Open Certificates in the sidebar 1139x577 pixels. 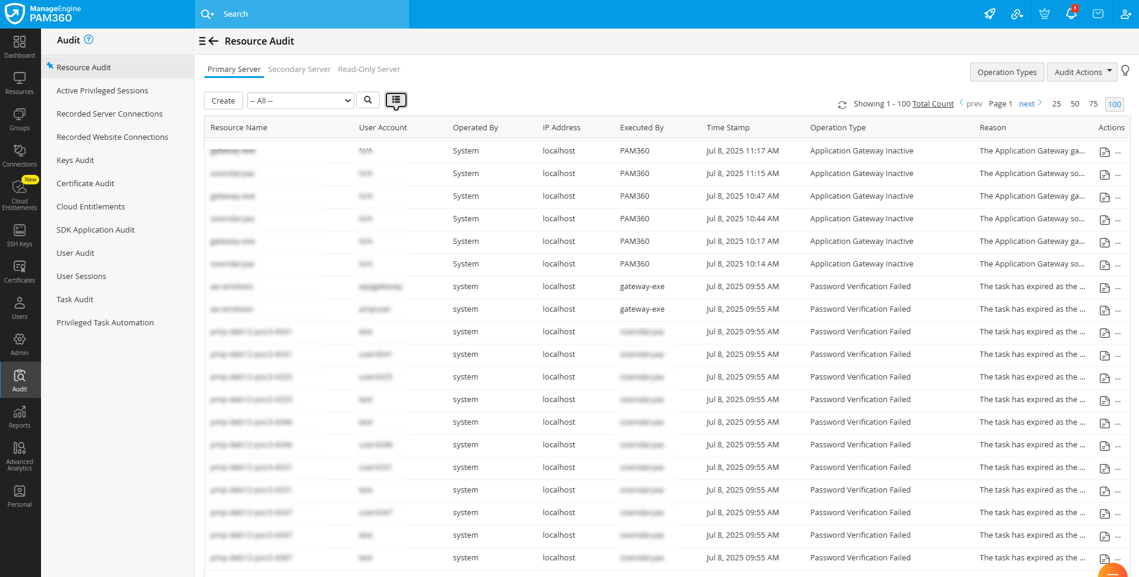(20, 272)
